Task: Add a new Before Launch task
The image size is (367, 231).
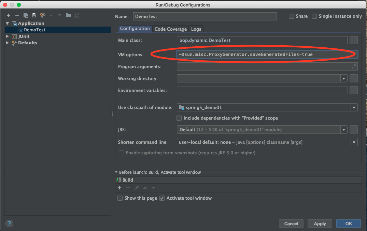Action: pos(119,188)
